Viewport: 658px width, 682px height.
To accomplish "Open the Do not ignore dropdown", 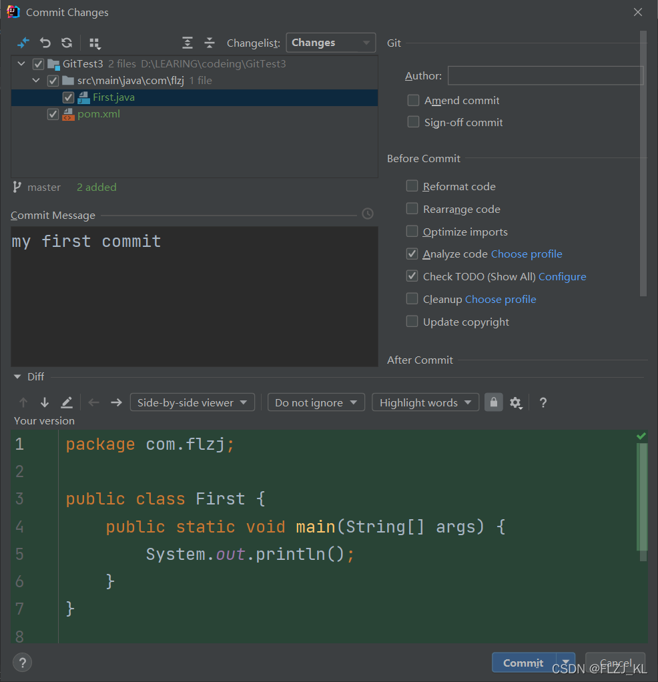I will coord(316,403).
